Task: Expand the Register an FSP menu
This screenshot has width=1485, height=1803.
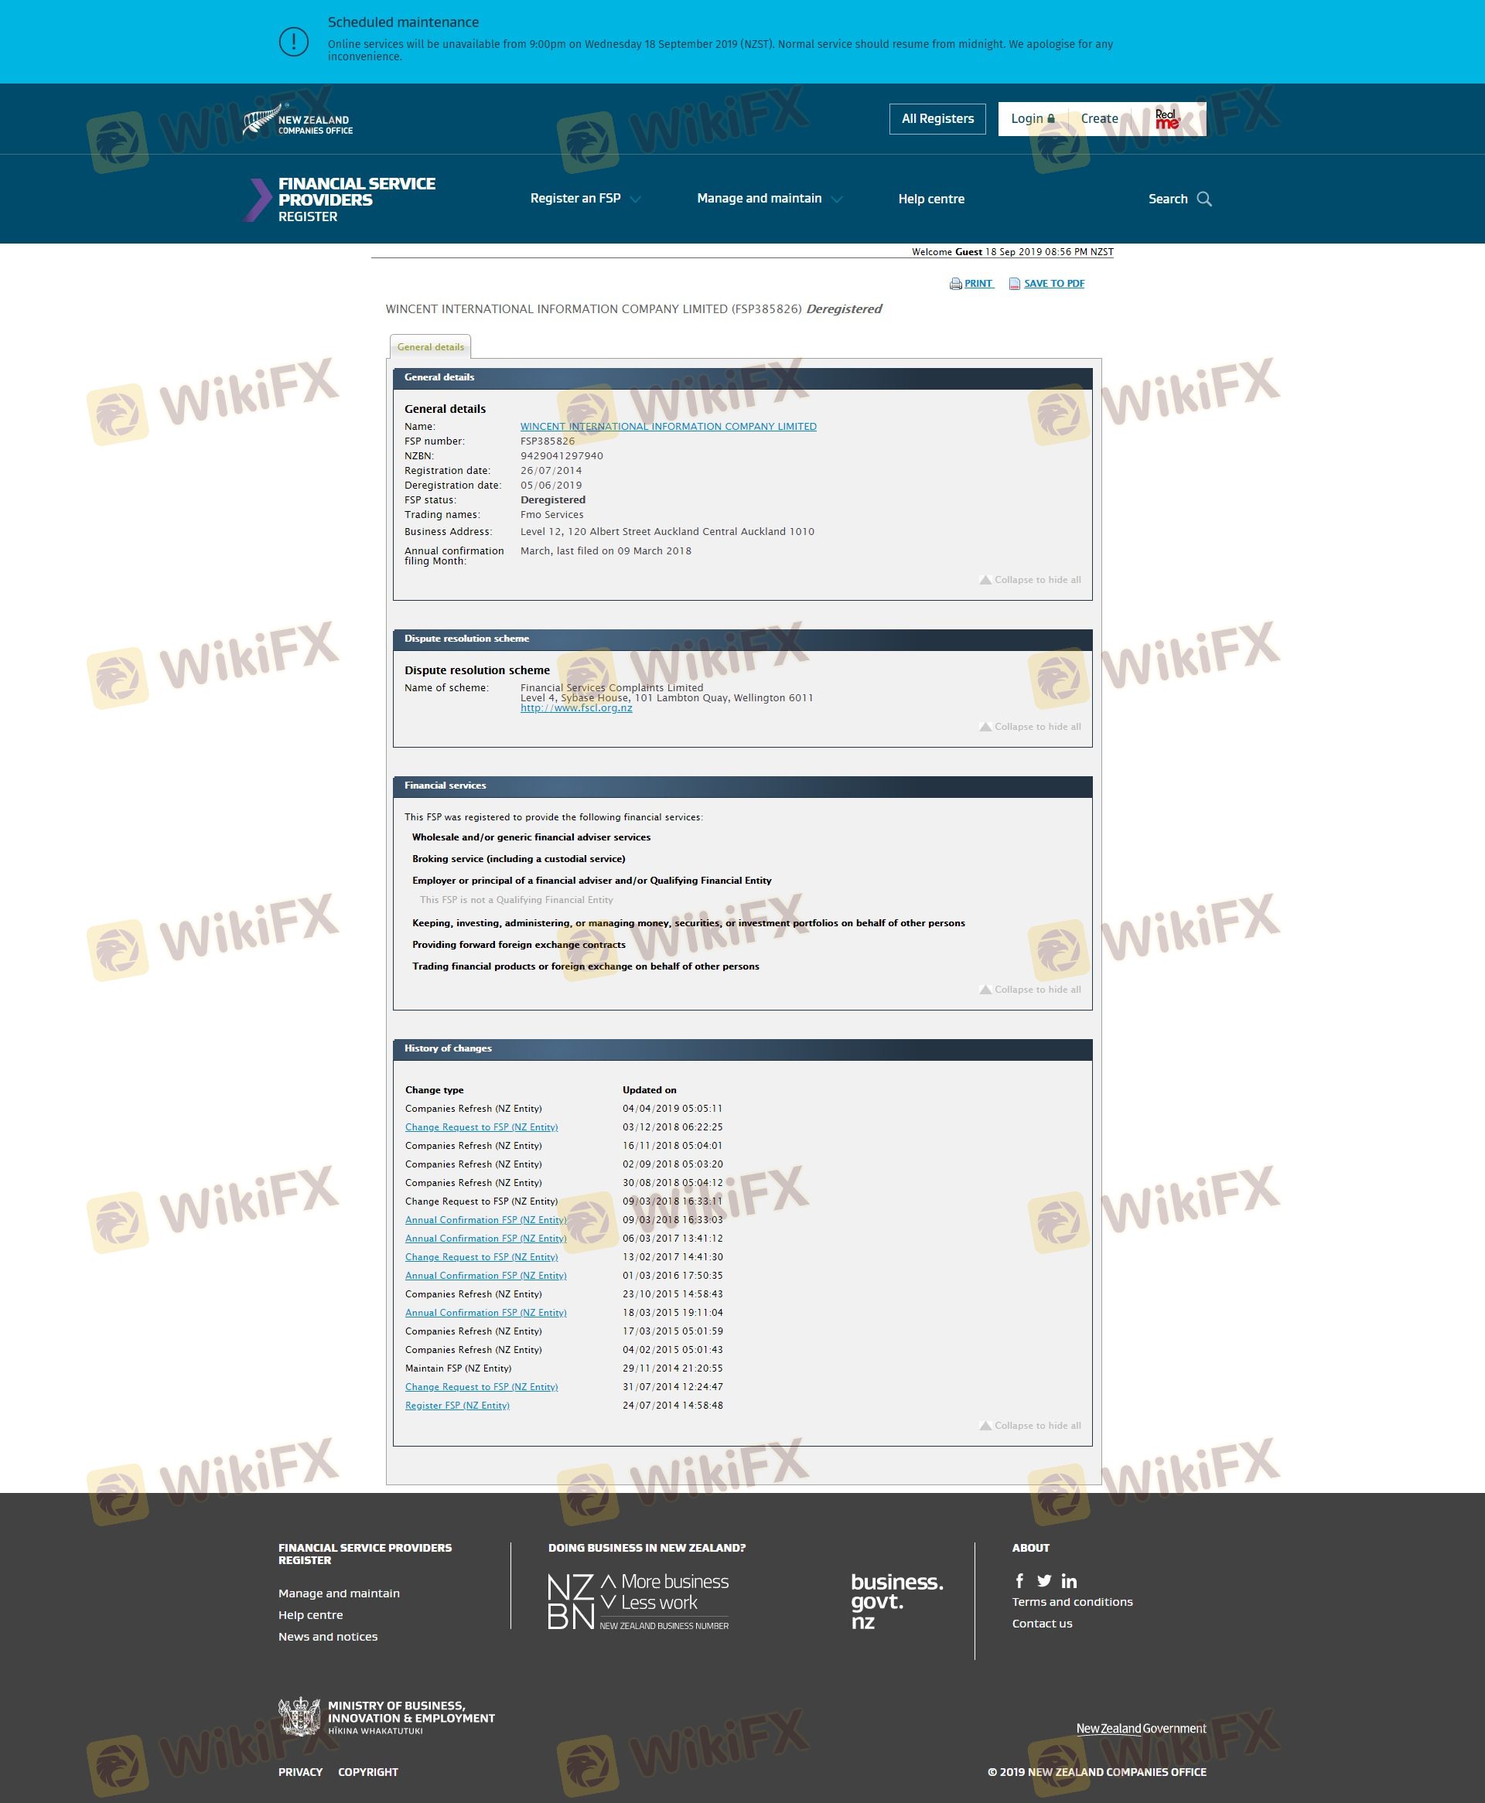Action: [585, 199]
